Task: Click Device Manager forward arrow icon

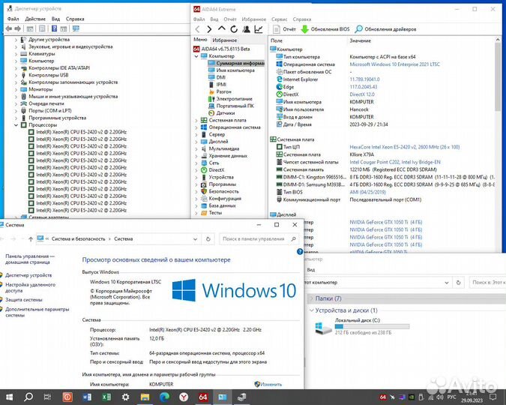Action: coord(18,28)
